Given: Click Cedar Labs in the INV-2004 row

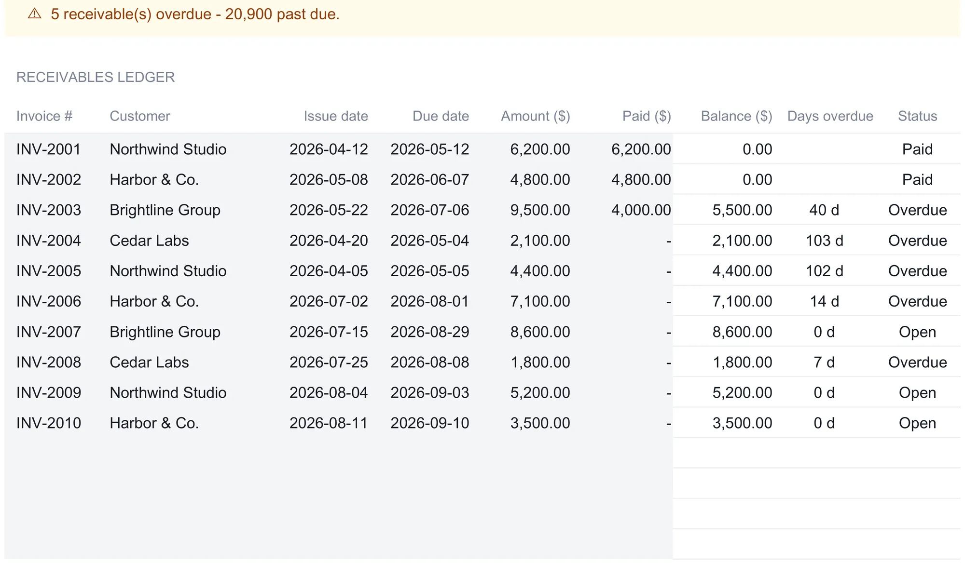Looking at the screenshot, I should [149, 241].
